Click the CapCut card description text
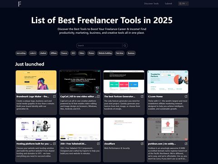218x164 pixels. (79, 105)
